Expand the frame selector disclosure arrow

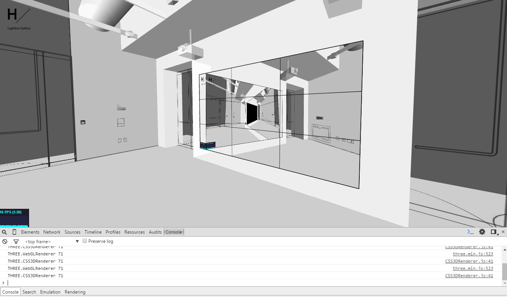coord(77,241)
